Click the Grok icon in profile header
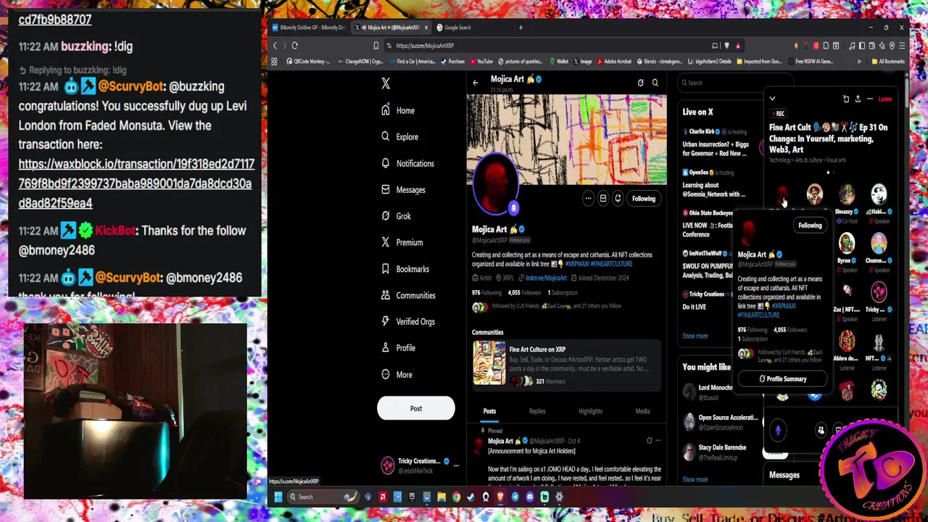The height and width of the screenshot is (522, 928). pyautogui.click(x=640, y=83)
